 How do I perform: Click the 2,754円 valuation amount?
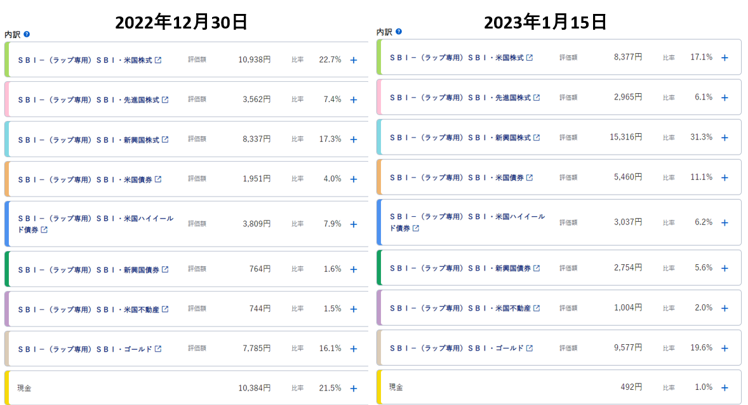pyautogui.click(x=628, y=268)
